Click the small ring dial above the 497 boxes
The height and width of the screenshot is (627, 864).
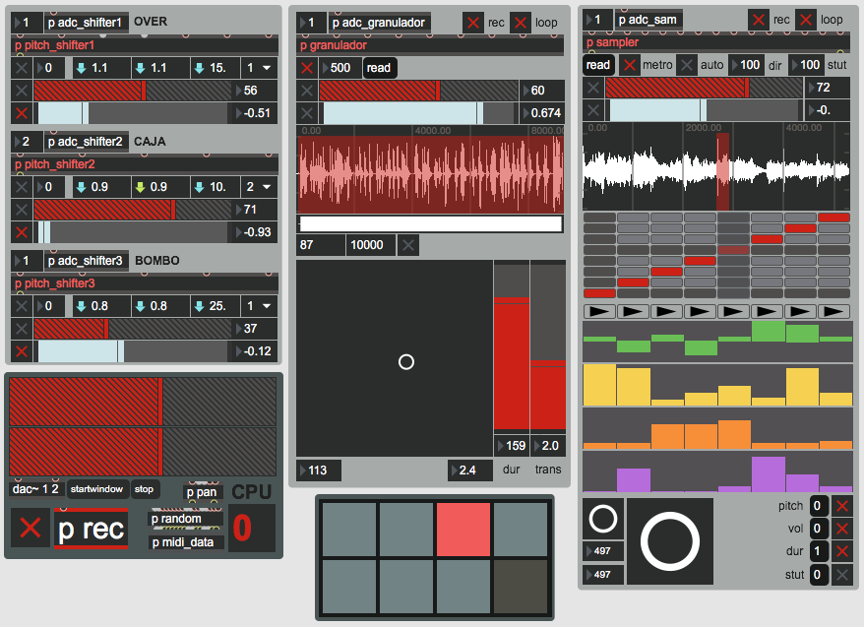(x=603, y=519)
